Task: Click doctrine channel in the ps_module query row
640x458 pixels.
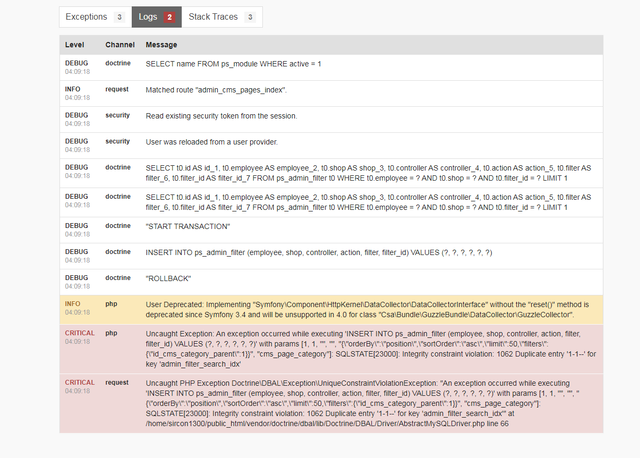Action: [x=118, y=63]
